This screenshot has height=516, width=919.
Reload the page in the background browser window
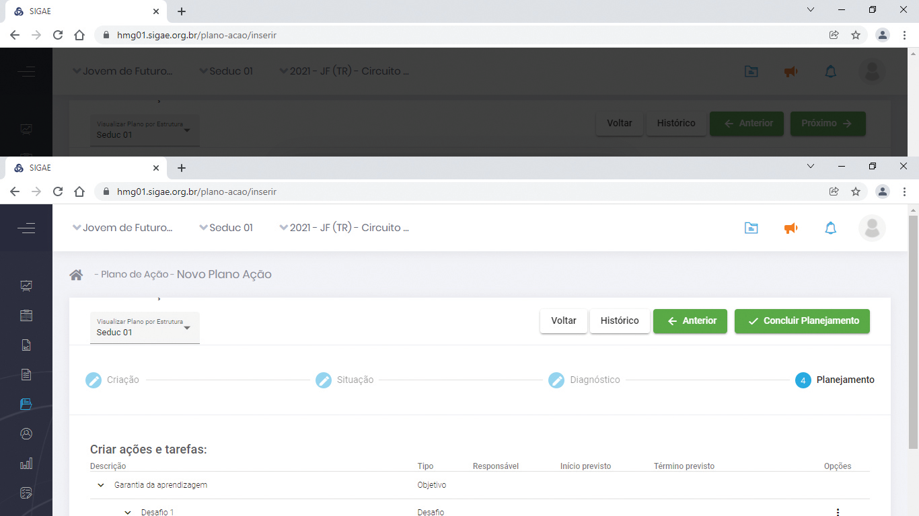(x=58, y=35)
